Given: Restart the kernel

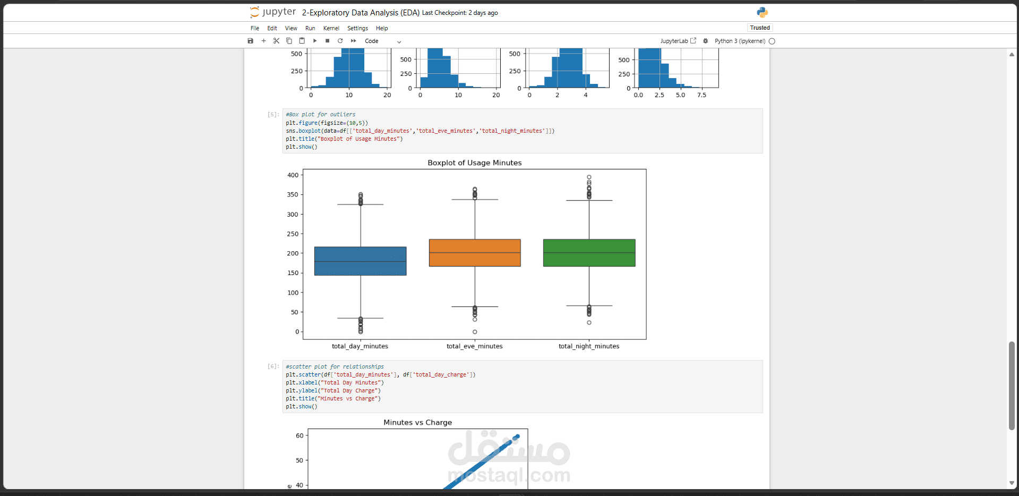Looking at the screenshot, I should (x=340, y=41).
